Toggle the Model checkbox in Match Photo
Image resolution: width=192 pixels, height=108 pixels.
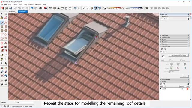[161, 52]
